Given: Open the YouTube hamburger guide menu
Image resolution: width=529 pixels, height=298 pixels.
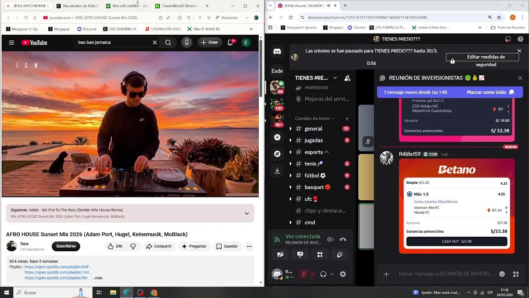Looking at the screenshot, I should 12,42.
